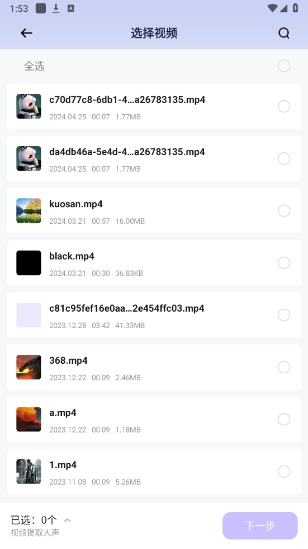The height and width of the screenshot is (549, 308).
Task: Expand the 已选 selected list chevron
Action: [x=68, y=520]
